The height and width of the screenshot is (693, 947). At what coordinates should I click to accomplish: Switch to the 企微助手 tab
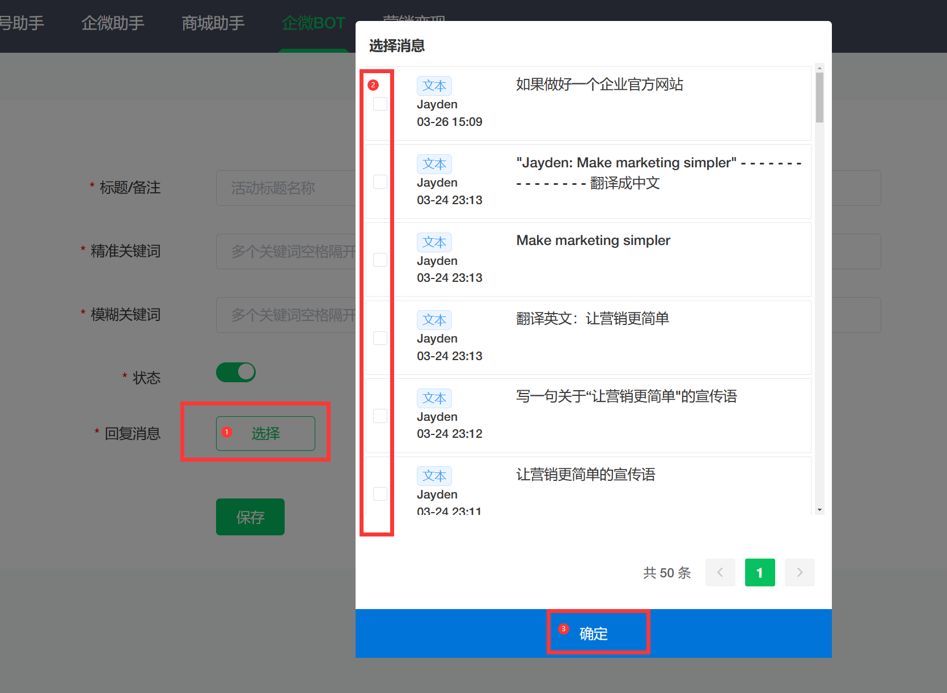pos(113,23)
